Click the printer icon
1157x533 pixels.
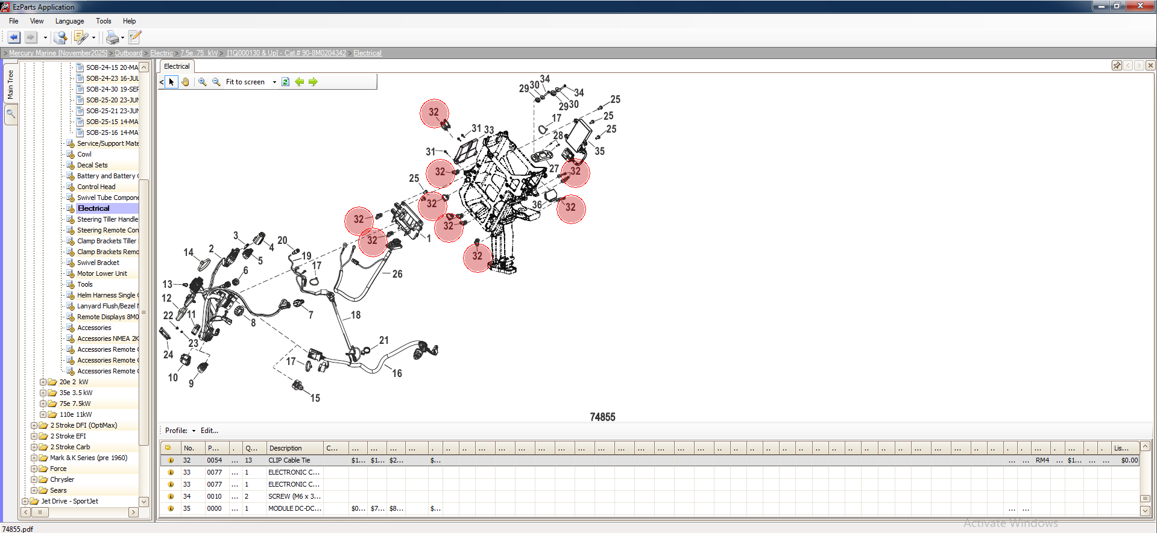point(112,37)
